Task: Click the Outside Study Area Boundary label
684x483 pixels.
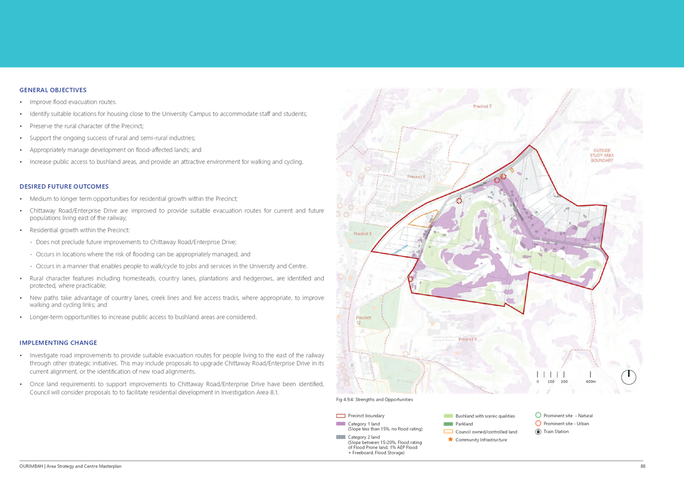Action: pos(602,156)
